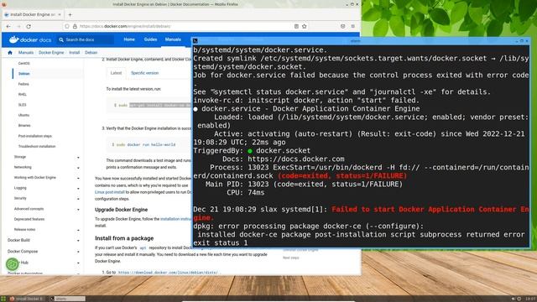Click the Debian breadcrumb link

pos(91,53)
